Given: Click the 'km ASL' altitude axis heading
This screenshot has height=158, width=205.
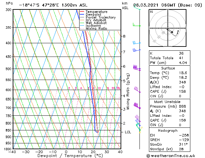Looking at the screenshot, I should [125, 6].
